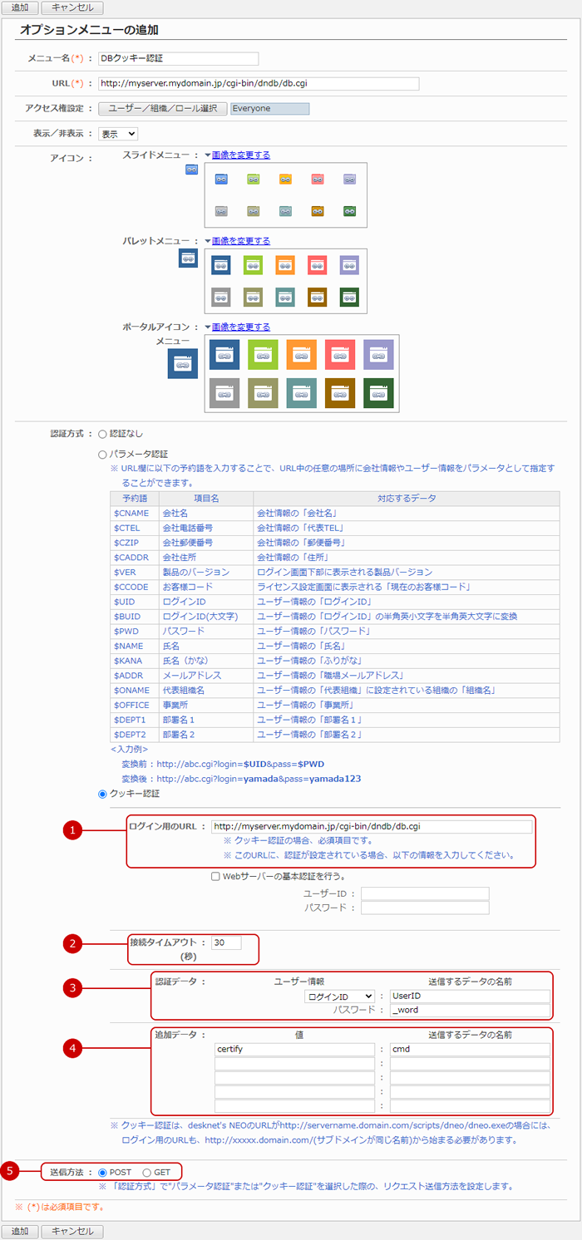Click the _word password name field
This screenshot has height=1240, width=582.
point(471,1011)
